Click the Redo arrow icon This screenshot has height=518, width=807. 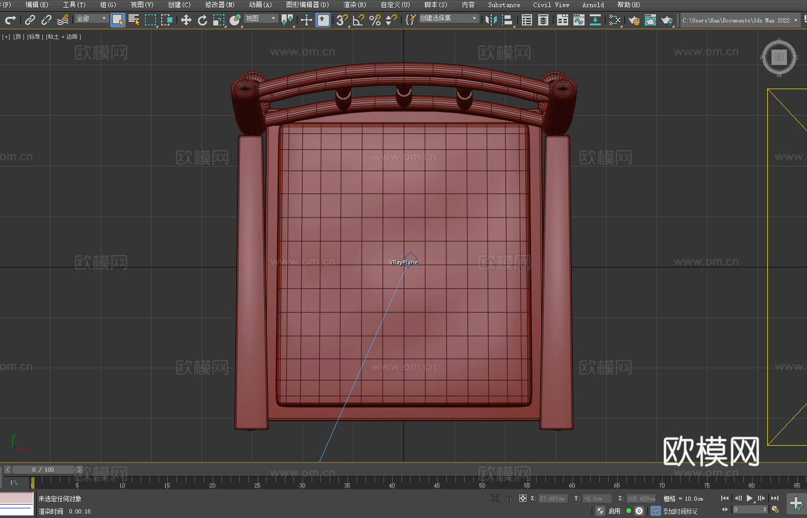click(10, 20)
